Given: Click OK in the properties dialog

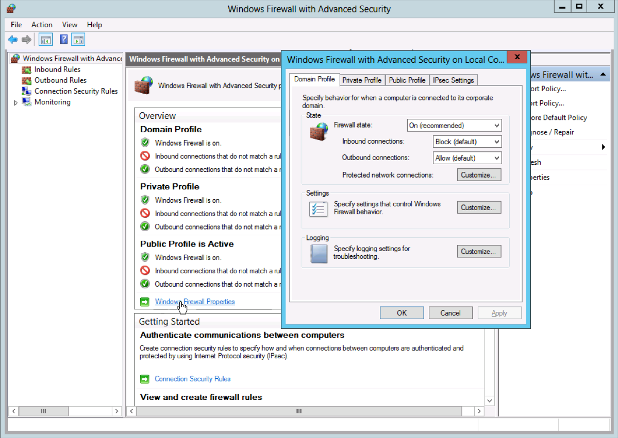Looking at the screenshot, I should click(x=402, y=313).
